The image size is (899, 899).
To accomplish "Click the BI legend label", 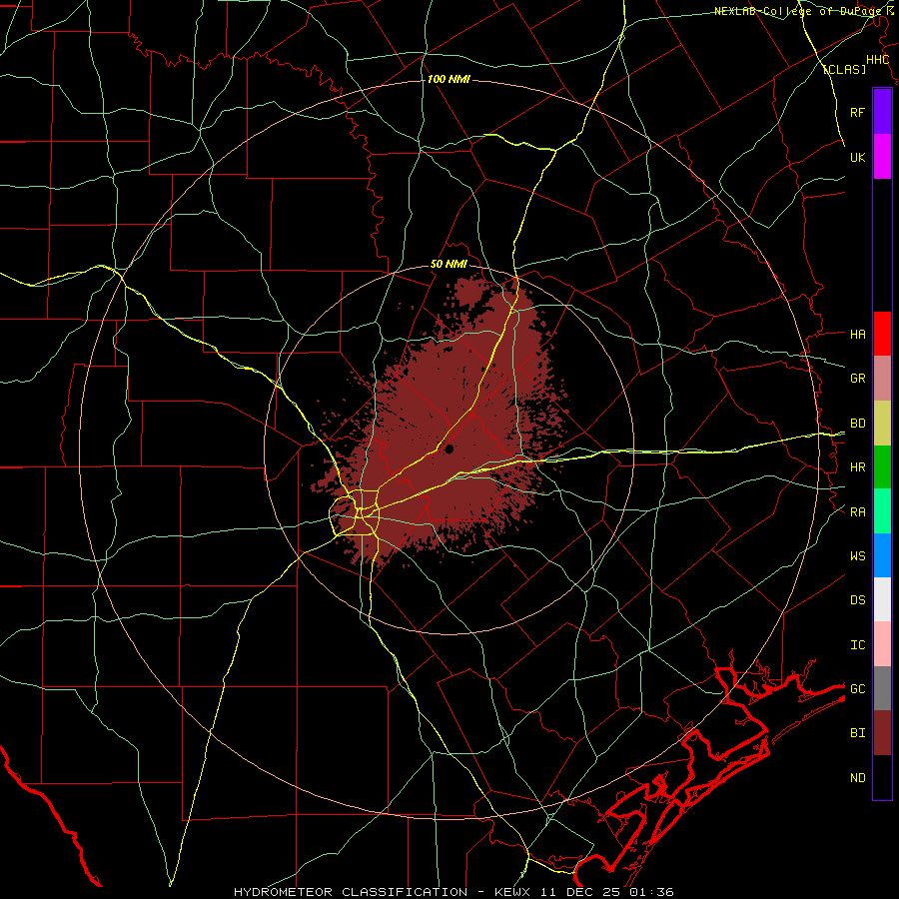I will click(857, 733).
